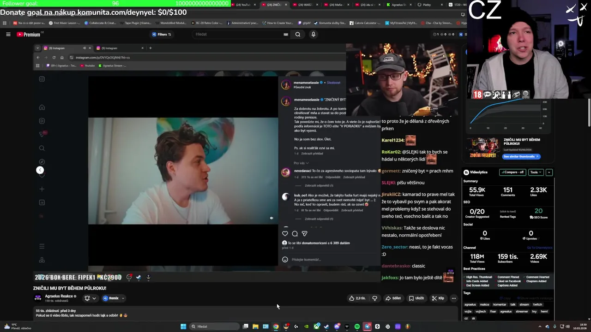Image resolution: width=591 pixels, height=332 pixels.
Task: Open Spotify from the taskbar
Action: [x=357, y=326]
